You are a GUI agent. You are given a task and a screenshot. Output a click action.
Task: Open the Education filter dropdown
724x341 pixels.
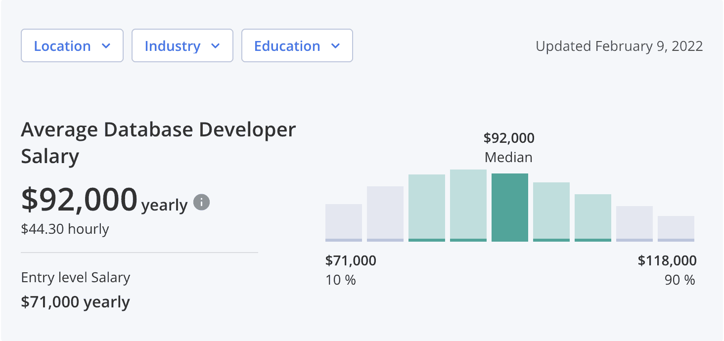[297, 45]
